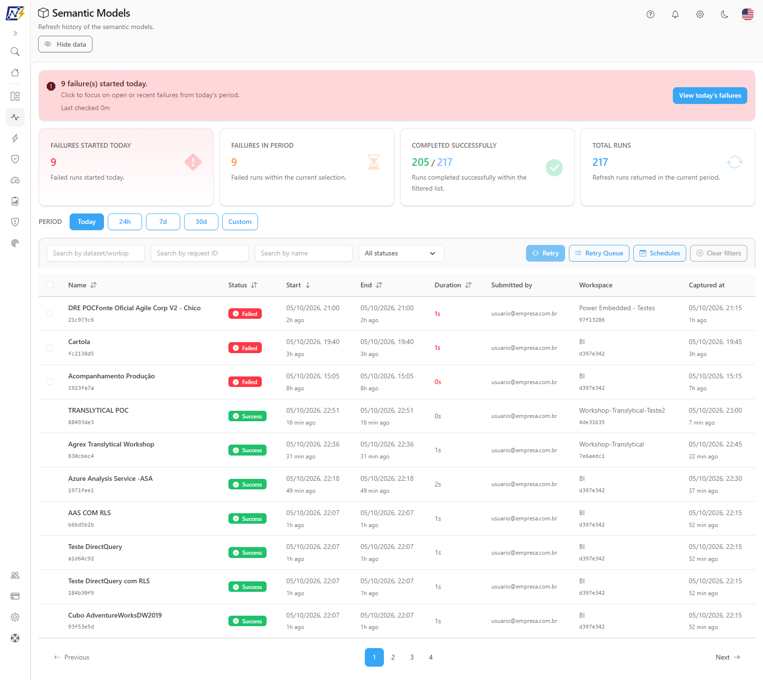Image resolution: width=763 pixels, height=680 pixels.
Task: Go to the home icon in sidebar
Action: pos(15,72)
